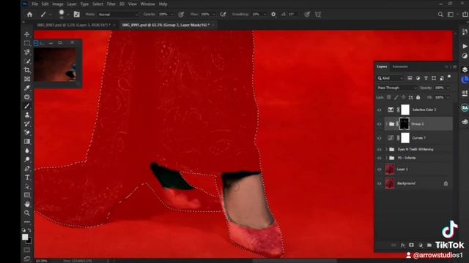469x263 pixels.
Task: Open the workspace switcher icon
Action: click(x=451, y=15)
